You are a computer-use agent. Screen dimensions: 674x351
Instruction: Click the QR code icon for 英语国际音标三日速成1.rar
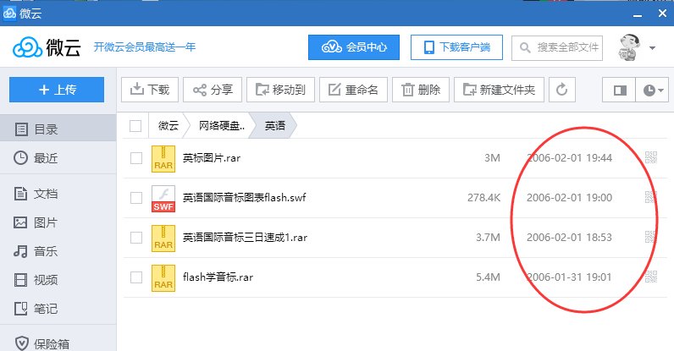coord(651,237)
